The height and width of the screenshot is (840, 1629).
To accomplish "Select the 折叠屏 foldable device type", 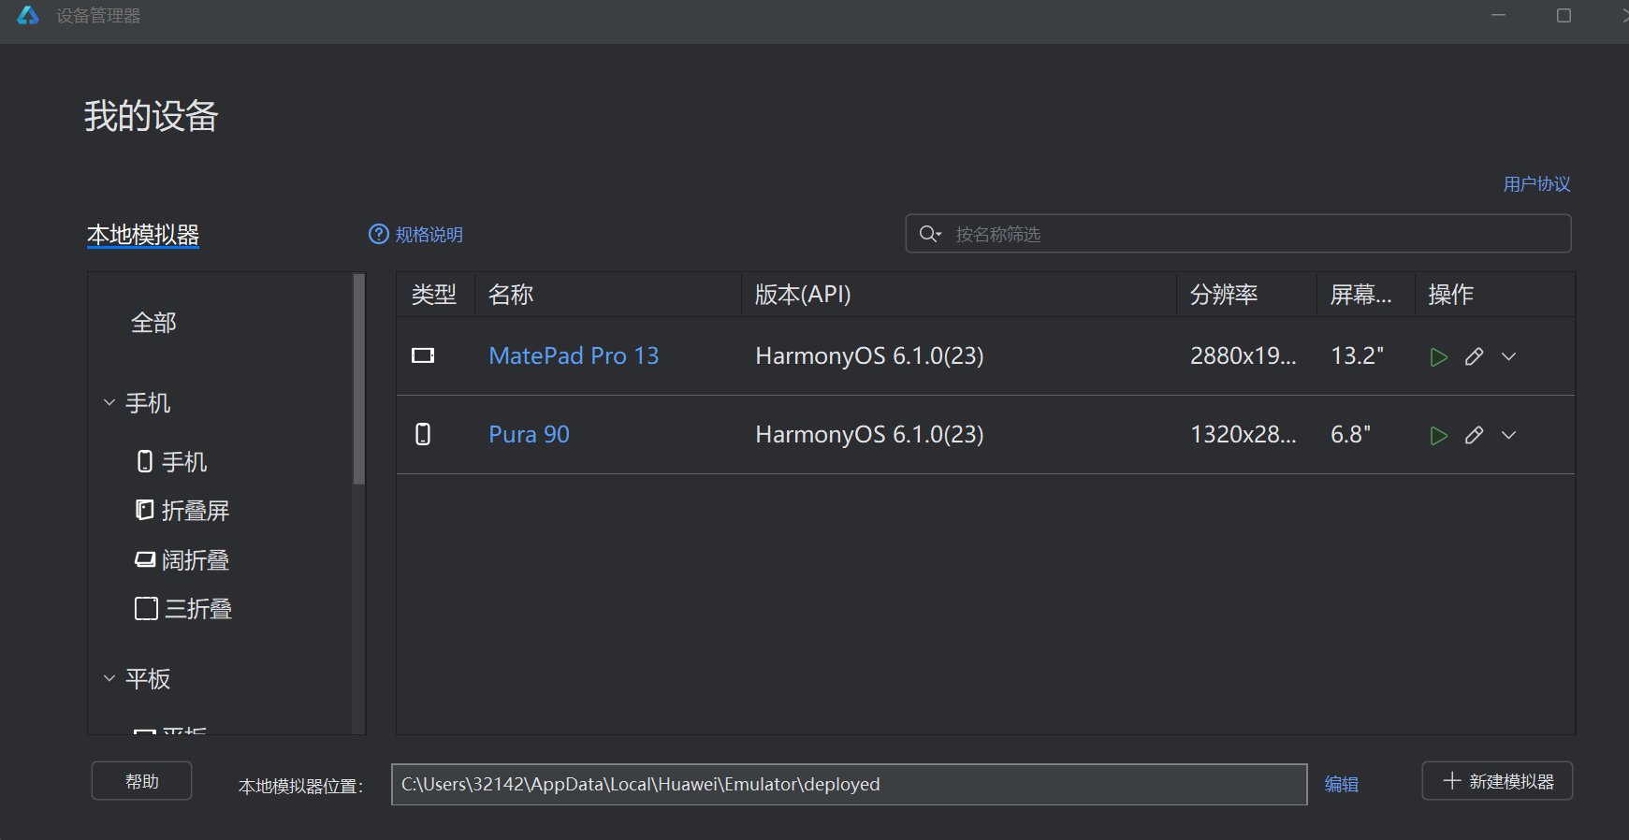I will [183, 511].
